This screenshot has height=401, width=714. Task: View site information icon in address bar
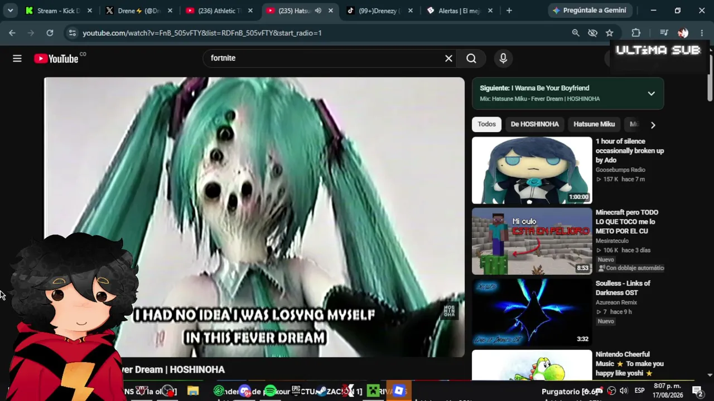72,33
